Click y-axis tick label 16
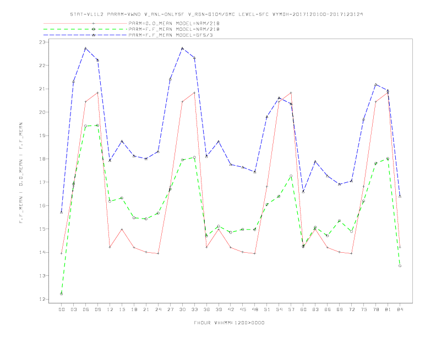Image resolution: width=436 pixels, height=337 pixels. coord(42,206)
